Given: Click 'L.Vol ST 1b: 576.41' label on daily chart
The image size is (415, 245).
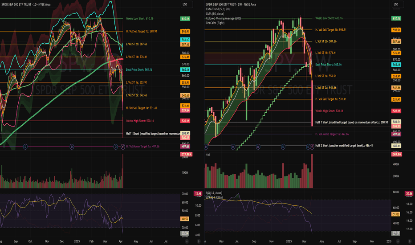Looking at the screenshot, I should (x=136, y=57).
